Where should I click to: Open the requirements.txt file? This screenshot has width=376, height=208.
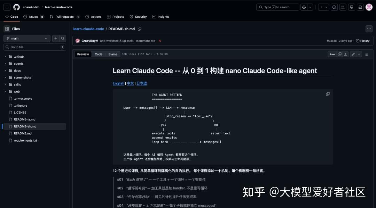[25, 141]
